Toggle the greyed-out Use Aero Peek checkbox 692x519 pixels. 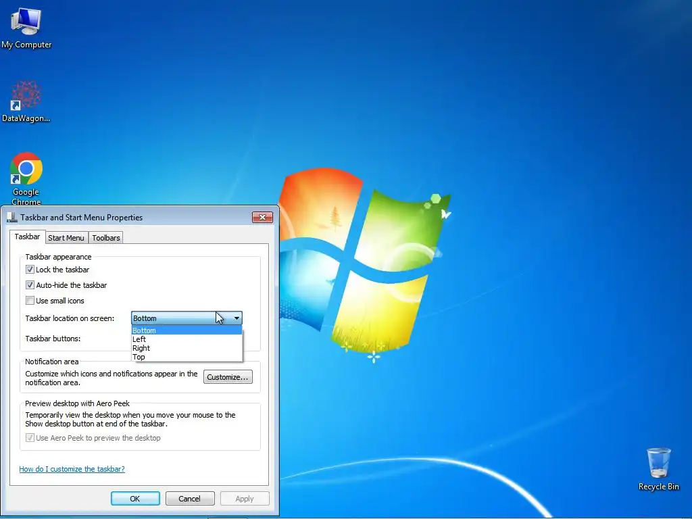click(30, 438)
